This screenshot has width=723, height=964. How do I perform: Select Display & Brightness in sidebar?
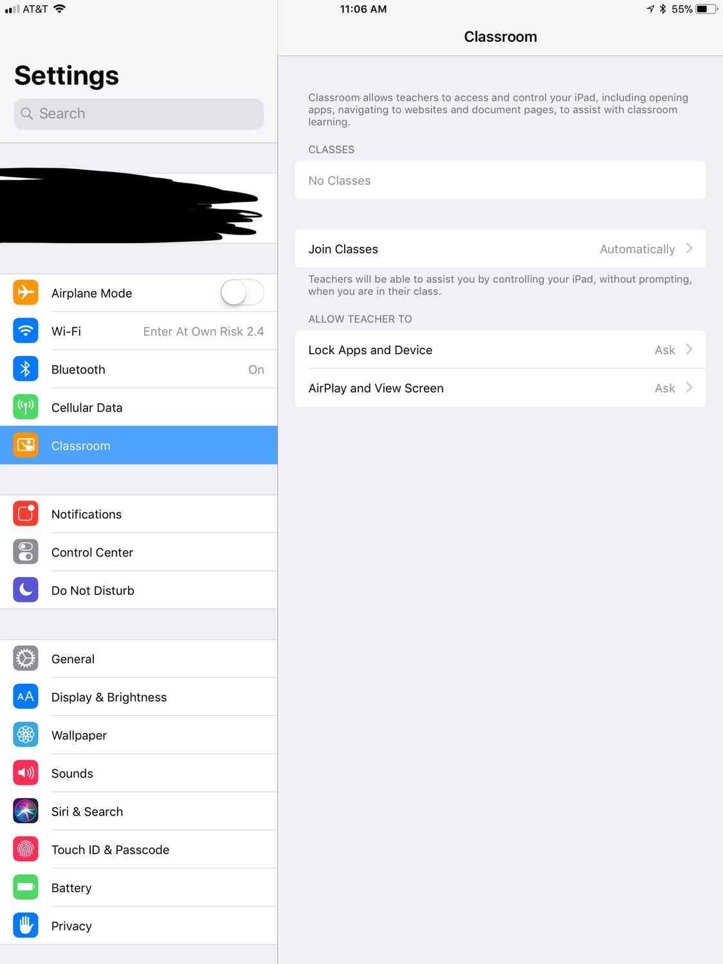[139, 697]
